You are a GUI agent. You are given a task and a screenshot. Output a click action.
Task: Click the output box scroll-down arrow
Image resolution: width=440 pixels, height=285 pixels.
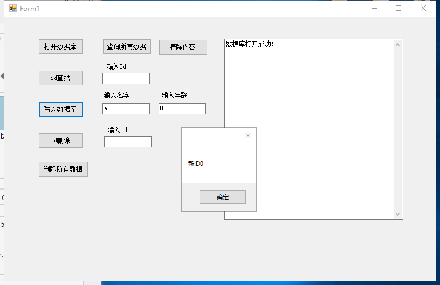click(x=398, y=214)
